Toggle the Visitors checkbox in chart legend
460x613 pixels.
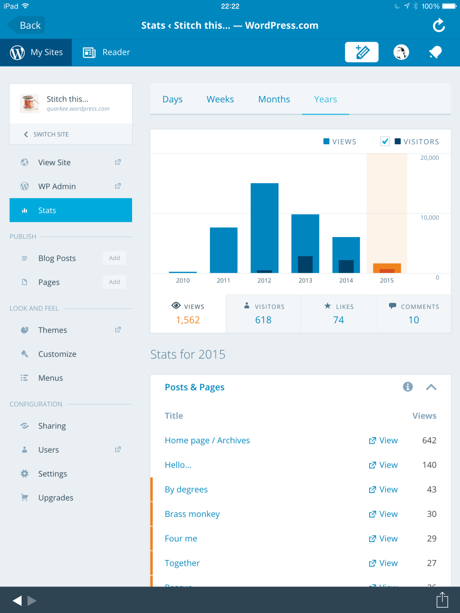385,141
